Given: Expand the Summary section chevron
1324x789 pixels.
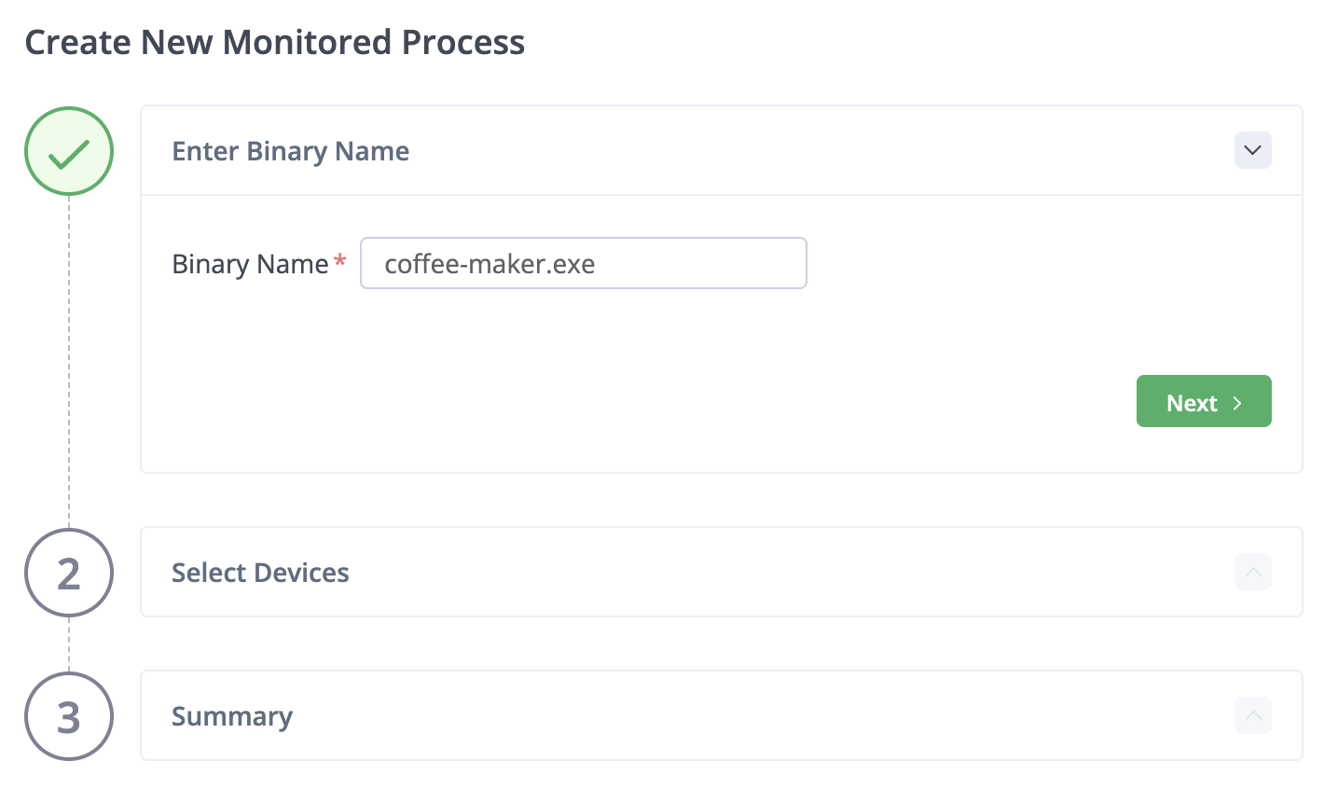Looking at the screenshot, I should (x=1252, y=715).
